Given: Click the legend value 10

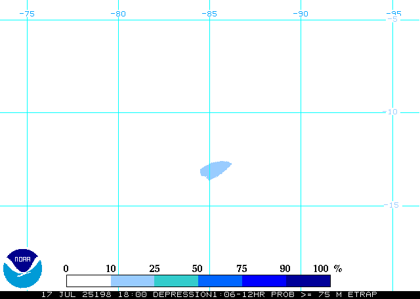Looking at the screenshot, I should (x=111, y=268).
